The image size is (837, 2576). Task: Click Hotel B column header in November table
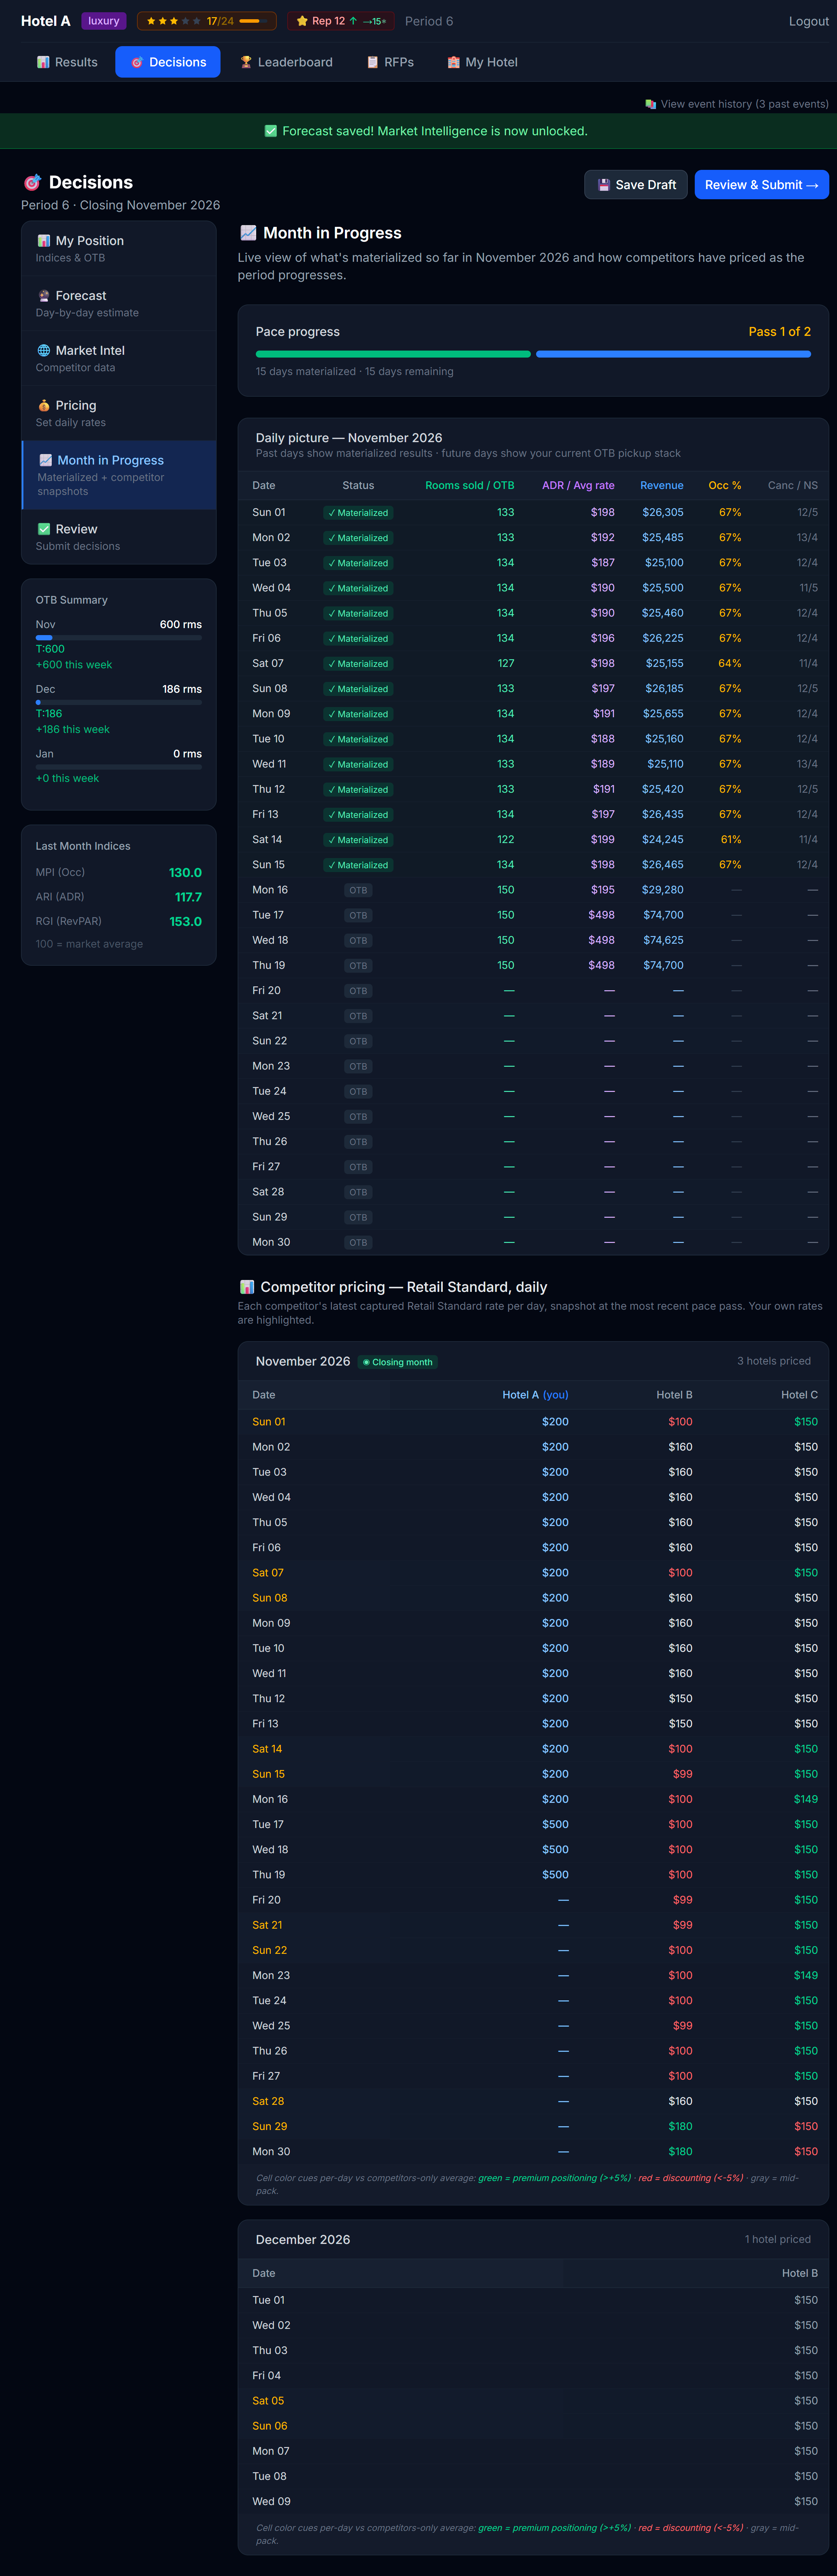click(x=674, y=1395)
